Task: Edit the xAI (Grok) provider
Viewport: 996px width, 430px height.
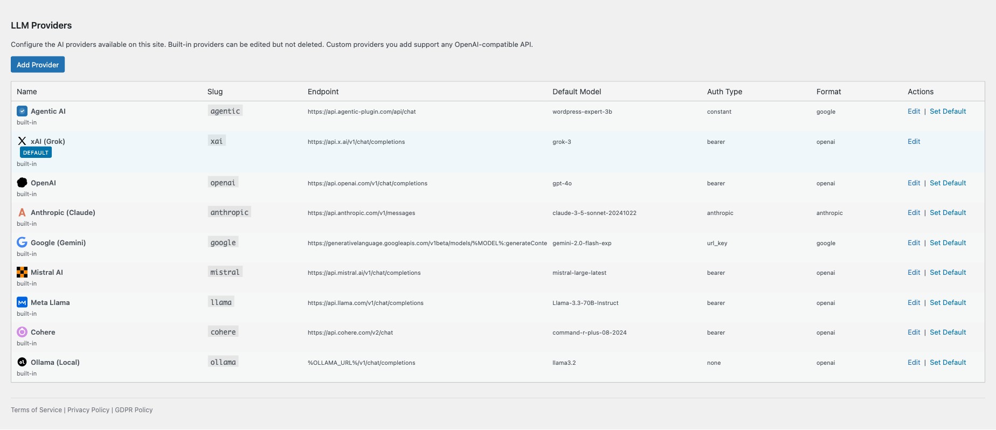Action: point(914,141)
